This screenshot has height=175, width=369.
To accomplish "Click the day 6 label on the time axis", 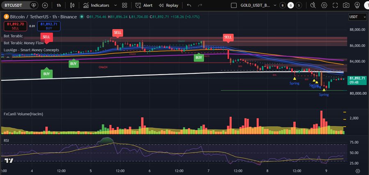I will tap(150, 171).
